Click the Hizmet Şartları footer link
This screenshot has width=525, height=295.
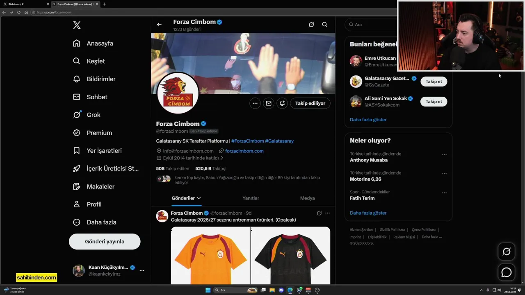tap(361, 230)
